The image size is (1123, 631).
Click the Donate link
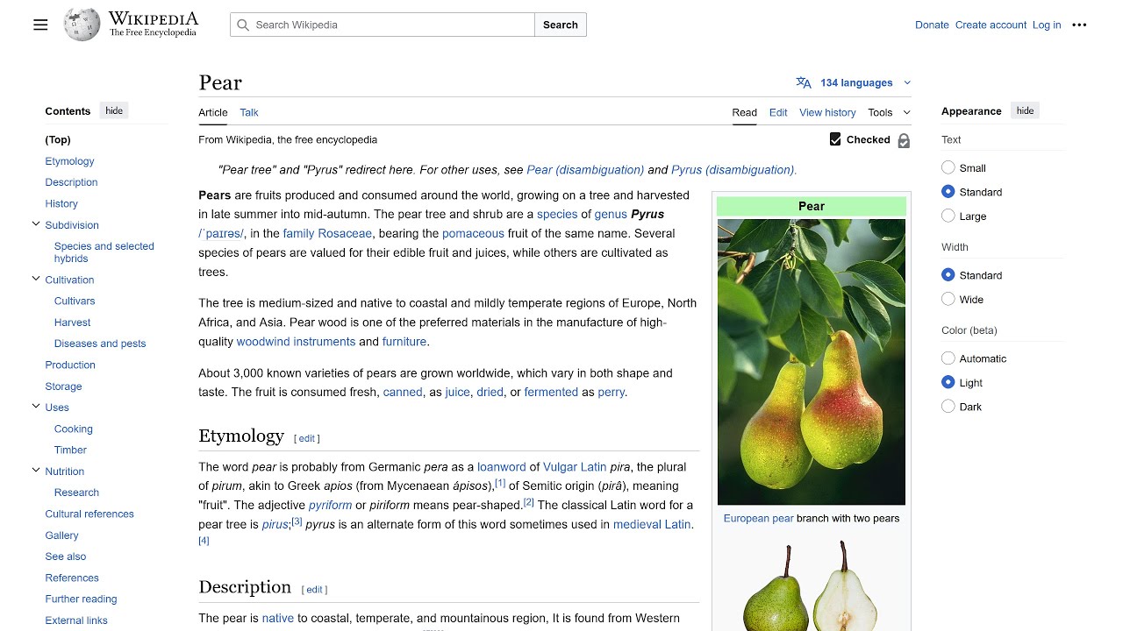click(x=932, y=25)
